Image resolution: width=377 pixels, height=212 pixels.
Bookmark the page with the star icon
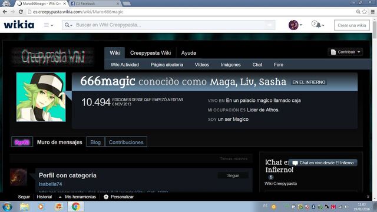(x=365, y=12)
